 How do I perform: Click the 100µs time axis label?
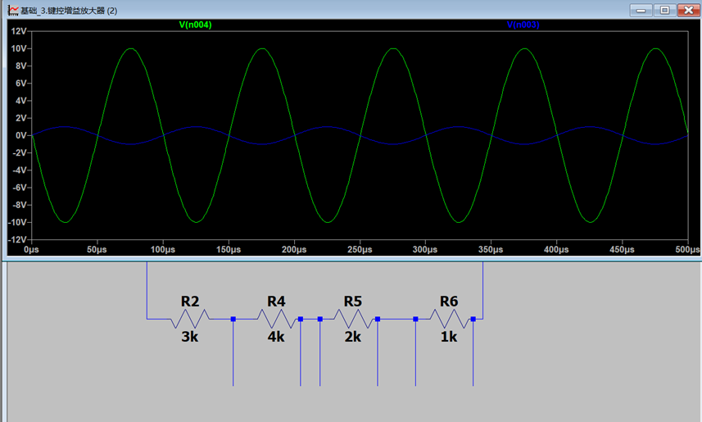pos(162,250)
